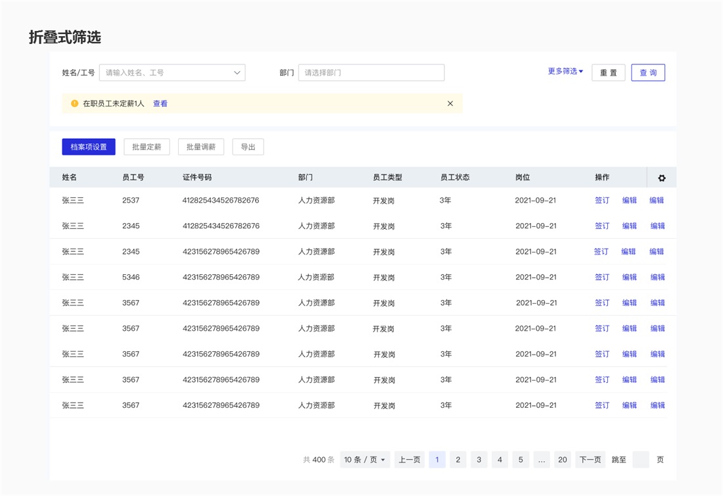Screen dimensions: 723x496
Task: Click the 请选择部门 department field
Action: [371, 72]
